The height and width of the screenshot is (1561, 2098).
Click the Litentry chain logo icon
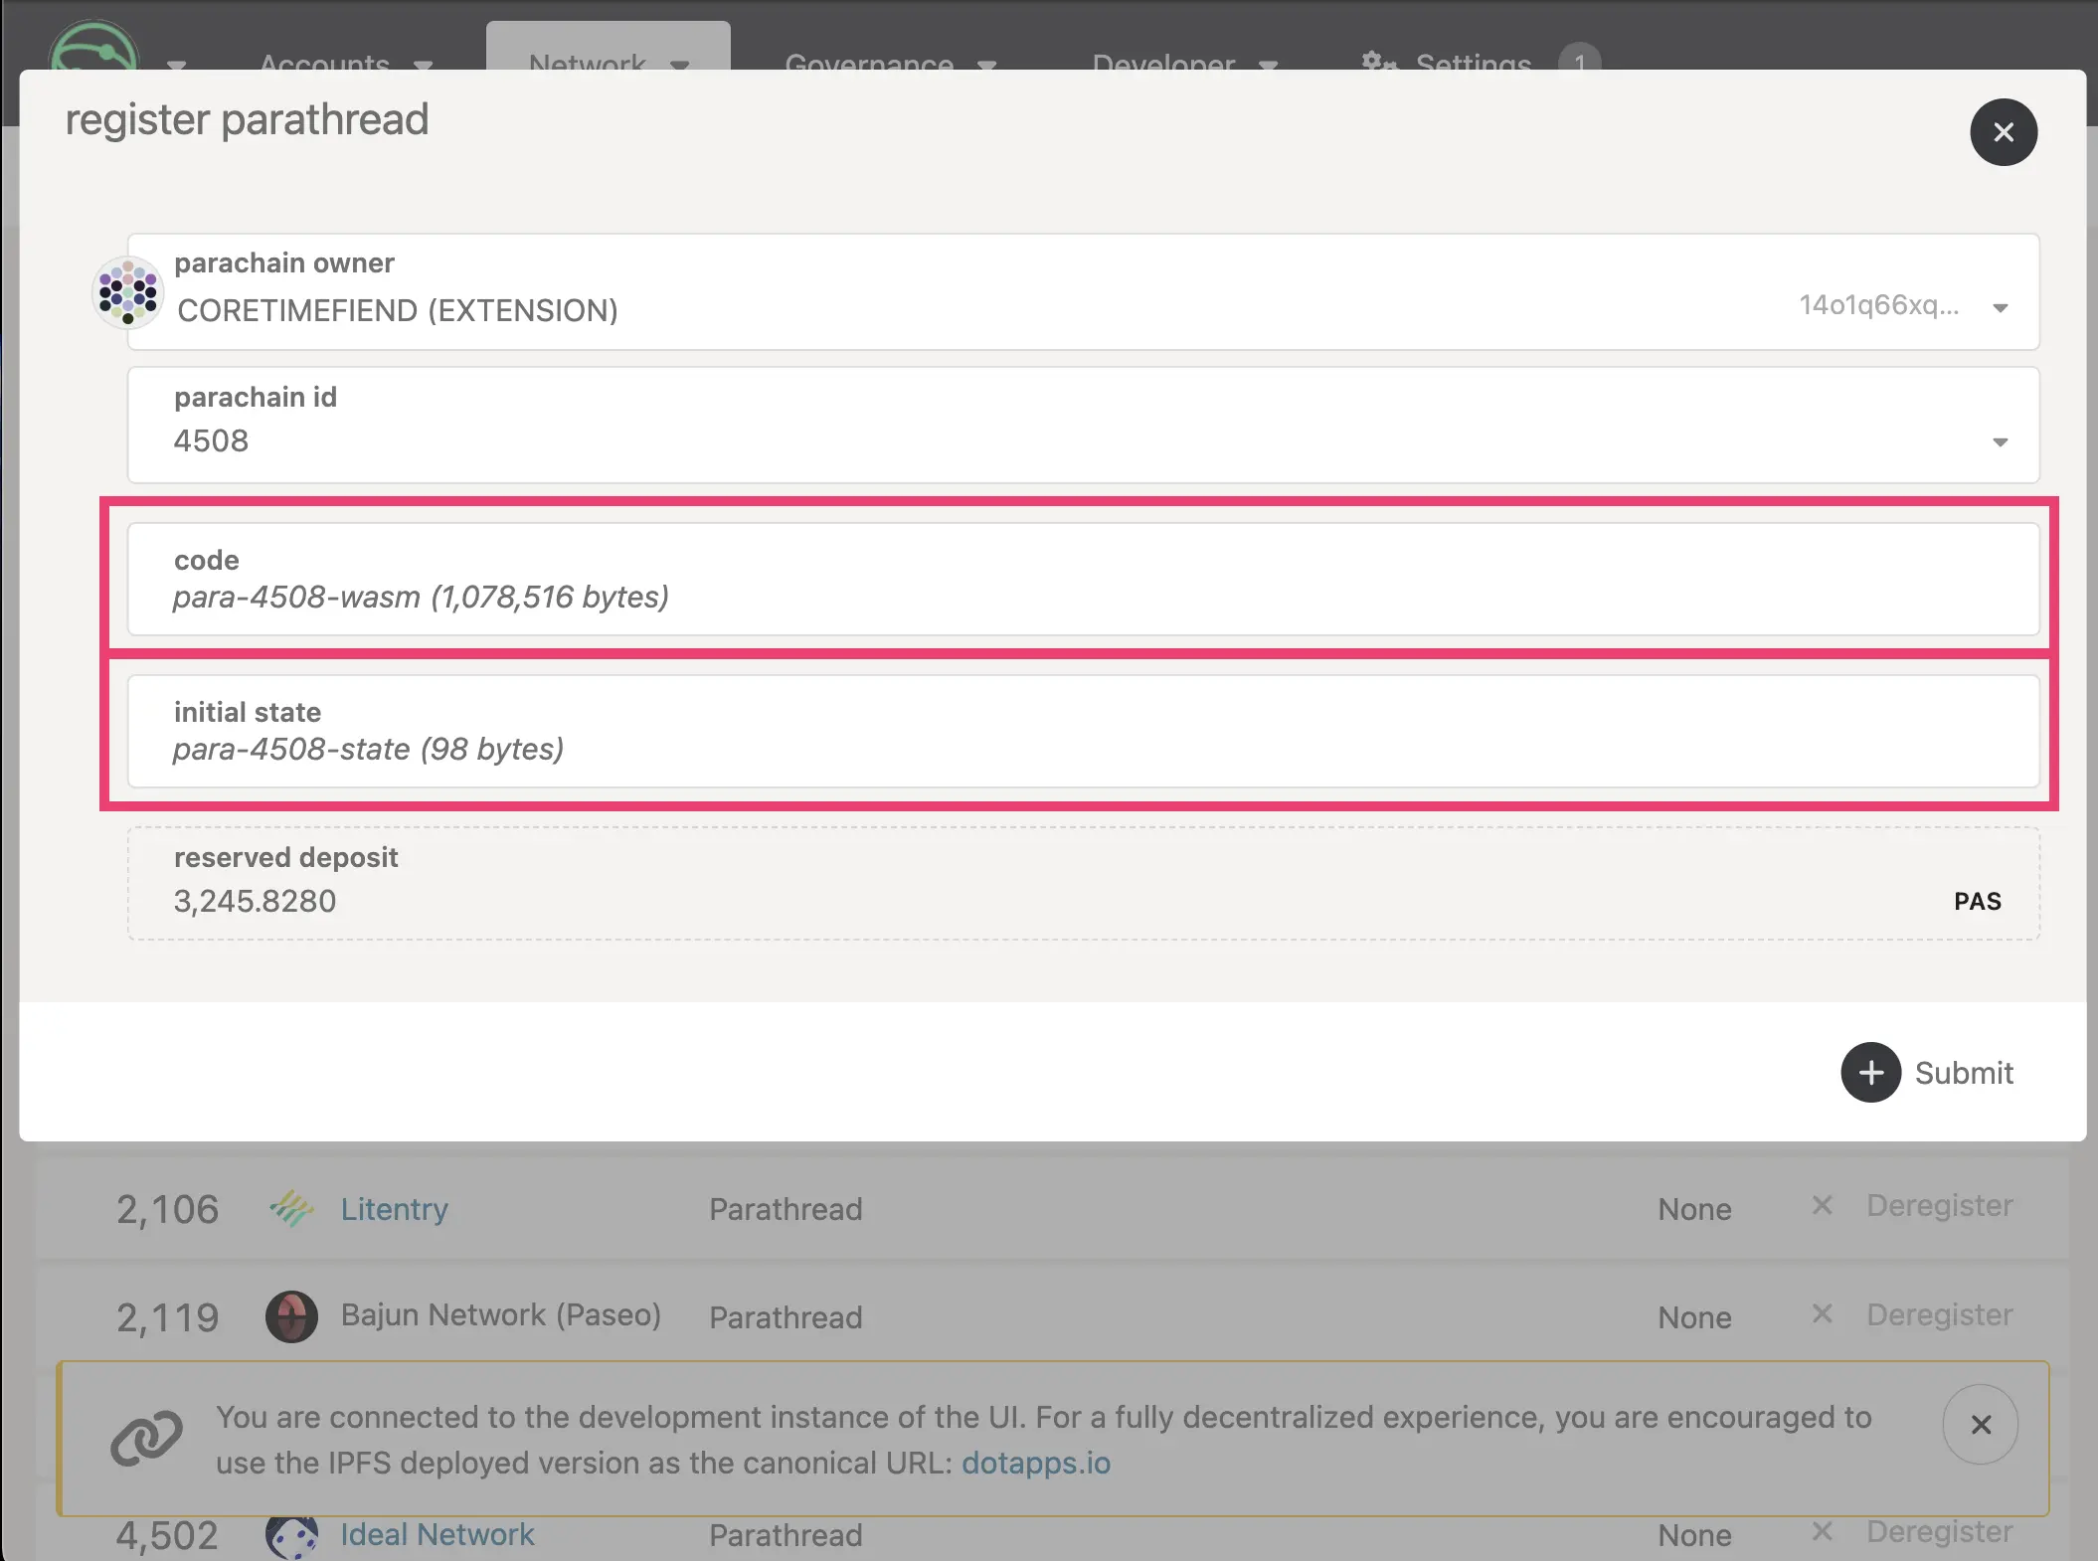pyautogui.click(x=291, y=1209)
